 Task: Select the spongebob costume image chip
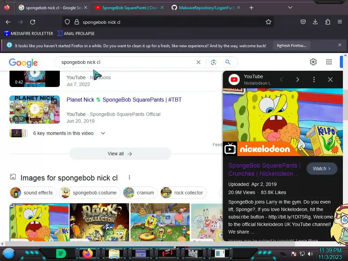click(89, 193)
